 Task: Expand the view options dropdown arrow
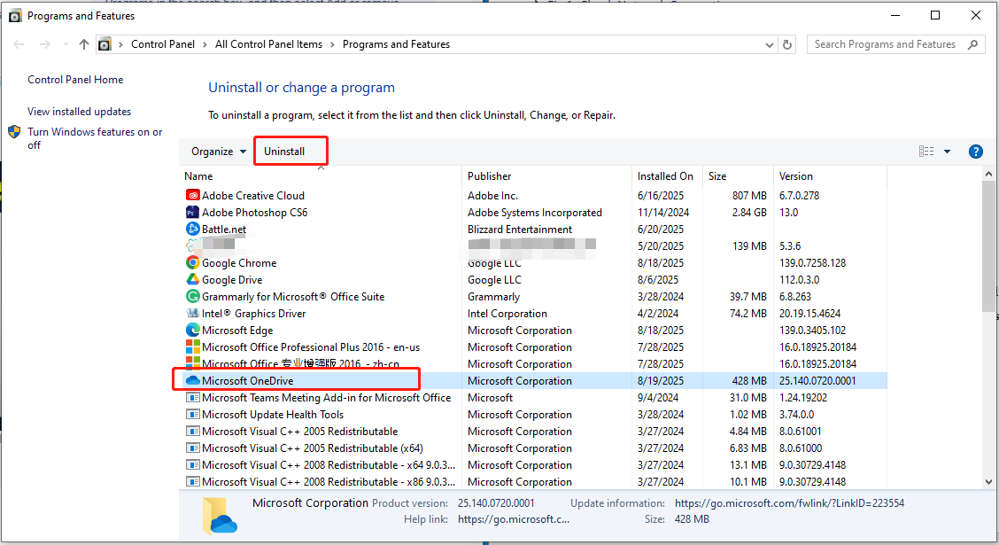pos(948,152)
